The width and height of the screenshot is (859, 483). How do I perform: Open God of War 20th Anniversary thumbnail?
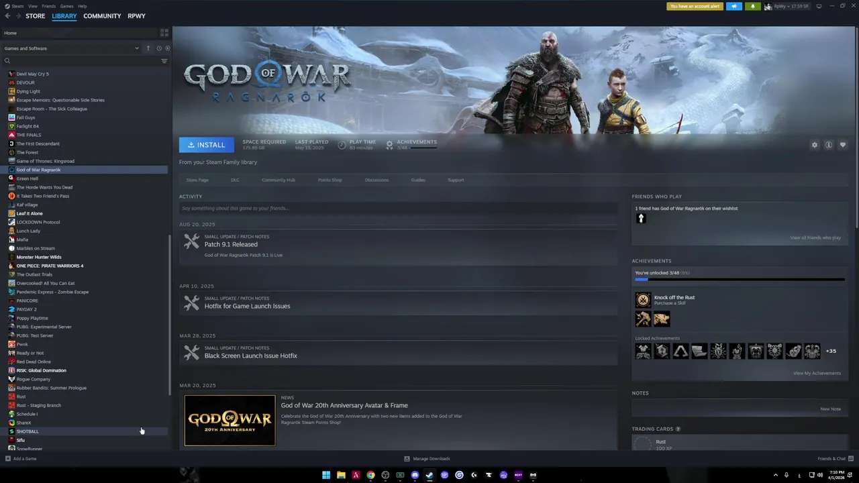pyautogui.click(x=230, y=421)
